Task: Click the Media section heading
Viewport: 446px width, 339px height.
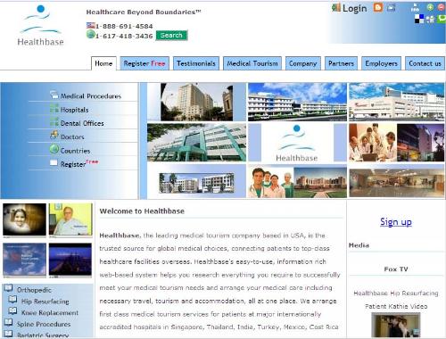Action: pos(359,245)
